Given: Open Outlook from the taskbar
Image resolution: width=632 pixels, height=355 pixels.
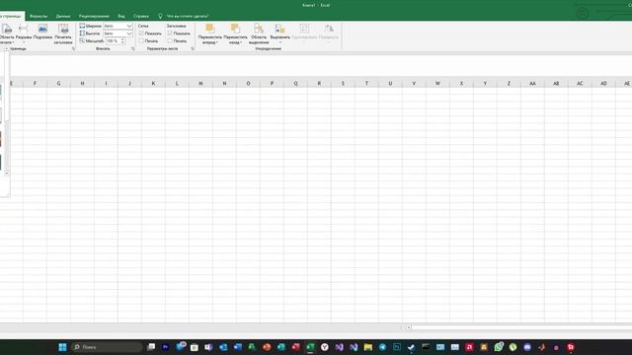Looking at the screenshot, I should coord(223,347).
